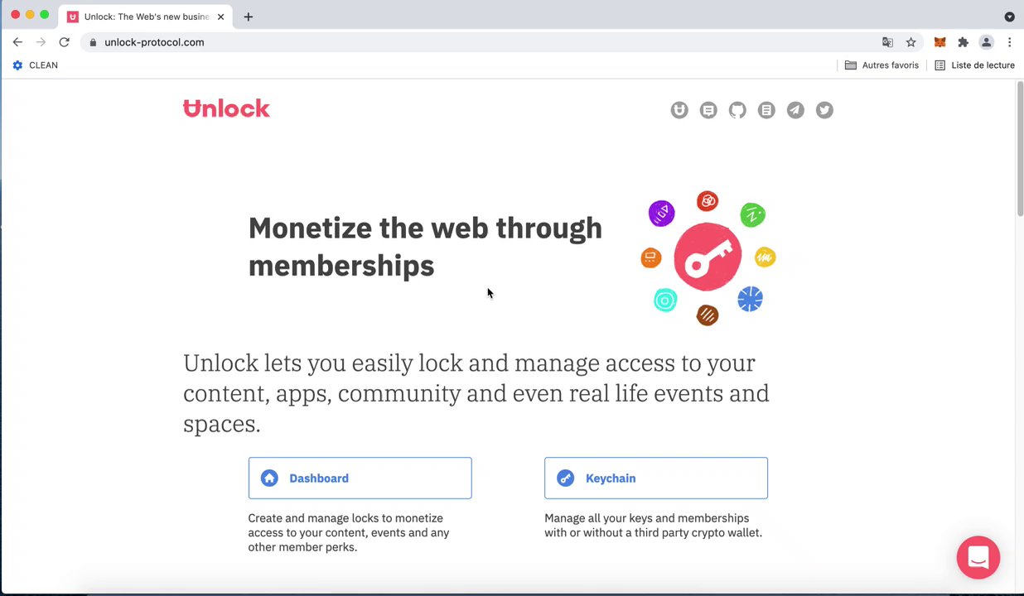
Task: Click the Extensions puzzle-piece icon
Action: coord(963,42)
